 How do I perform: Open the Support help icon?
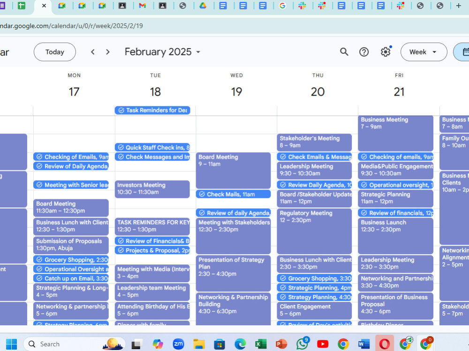[364, 52]
